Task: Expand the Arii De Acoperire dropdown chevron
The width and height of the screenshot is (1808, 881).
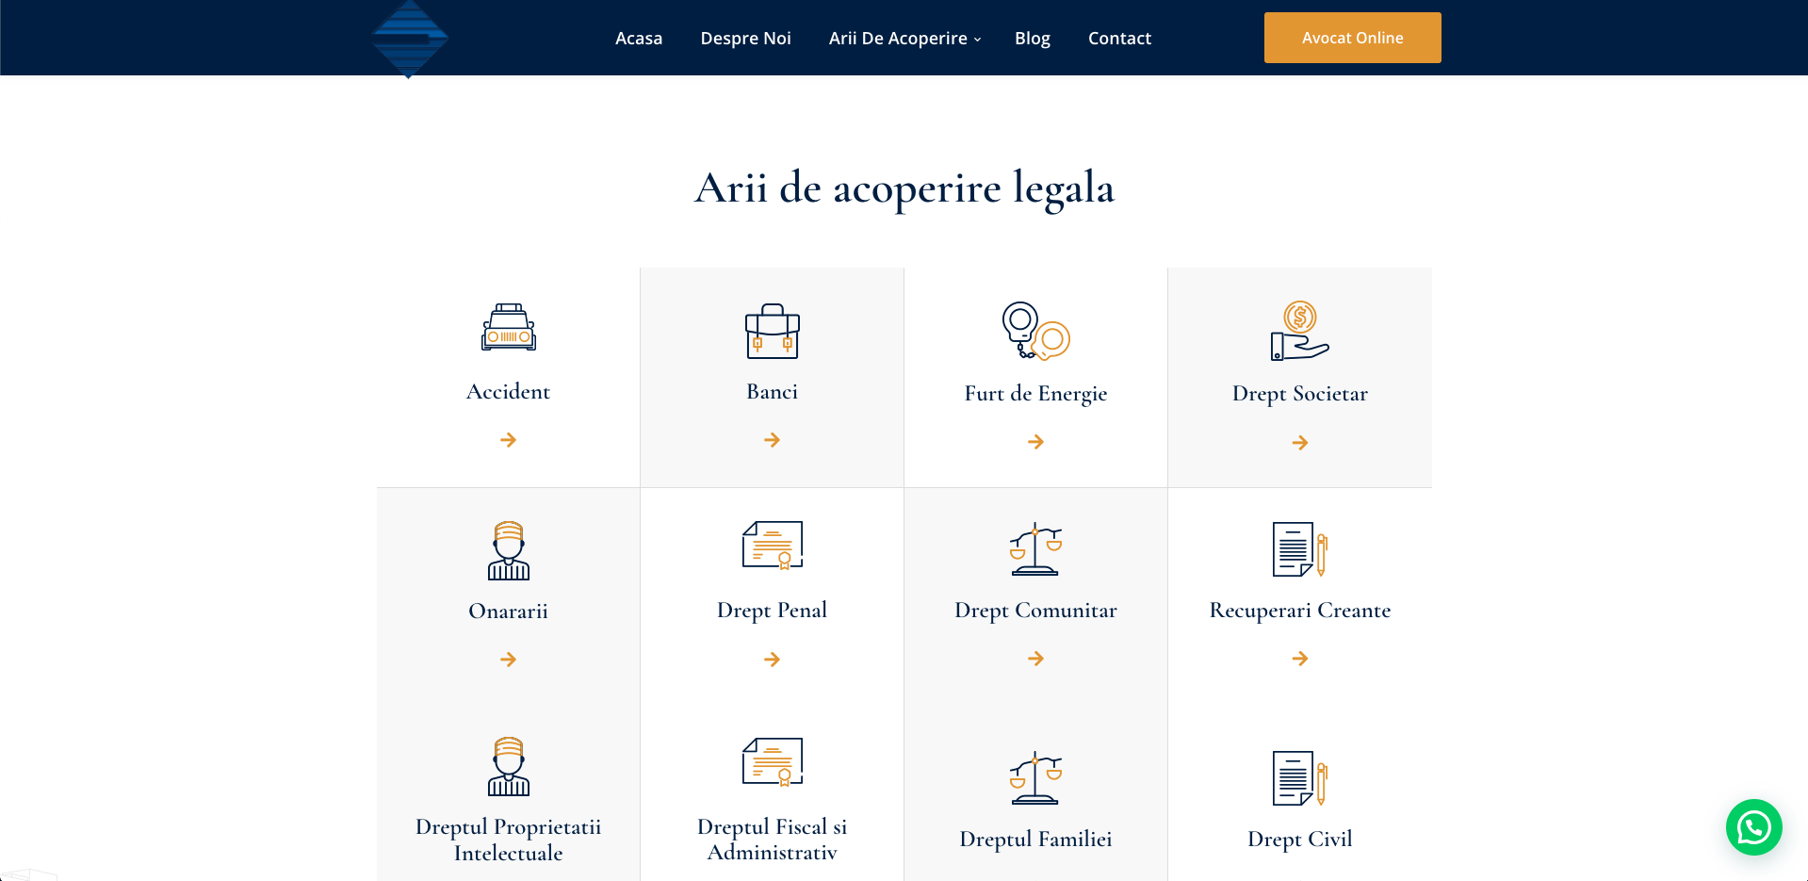Action: (x=977, y=40)
